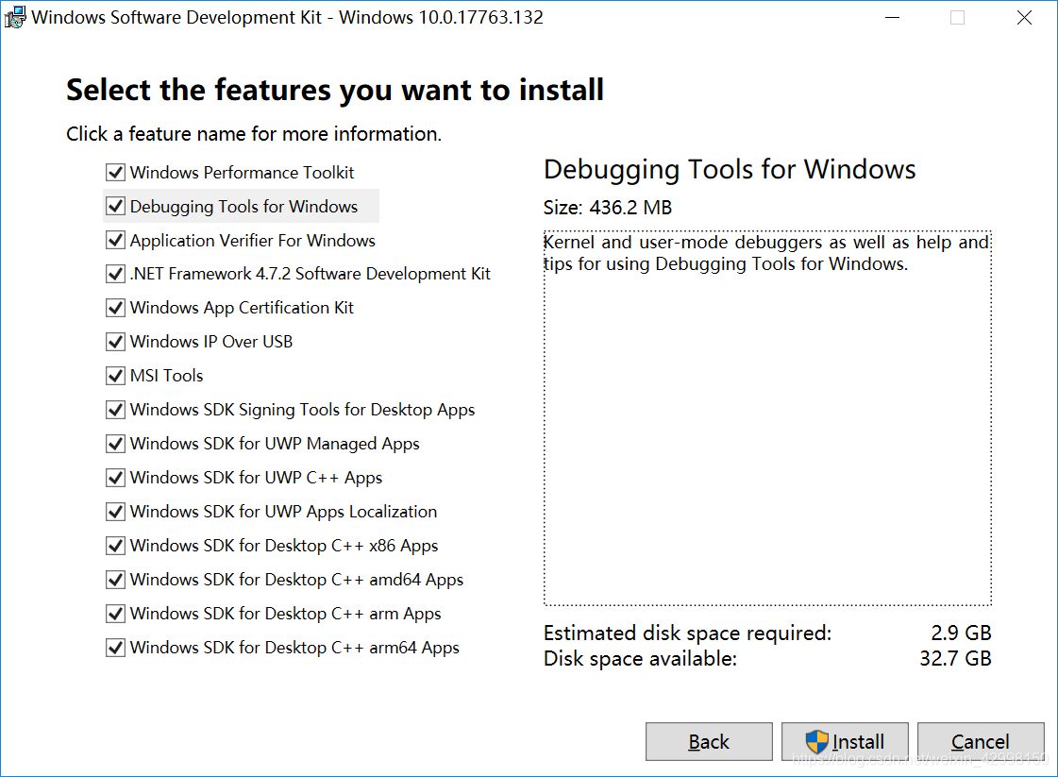Toggle the Windows IP Over USB checkbox
Viewport: 1058px width, 777px height.
coord(115,343)
